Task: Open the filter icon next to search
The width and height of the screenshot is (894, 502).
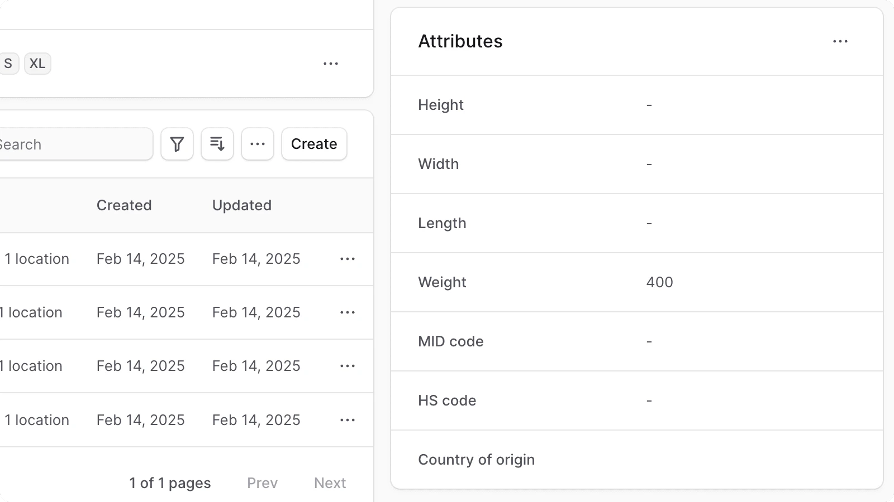Action: coord(177,144)
